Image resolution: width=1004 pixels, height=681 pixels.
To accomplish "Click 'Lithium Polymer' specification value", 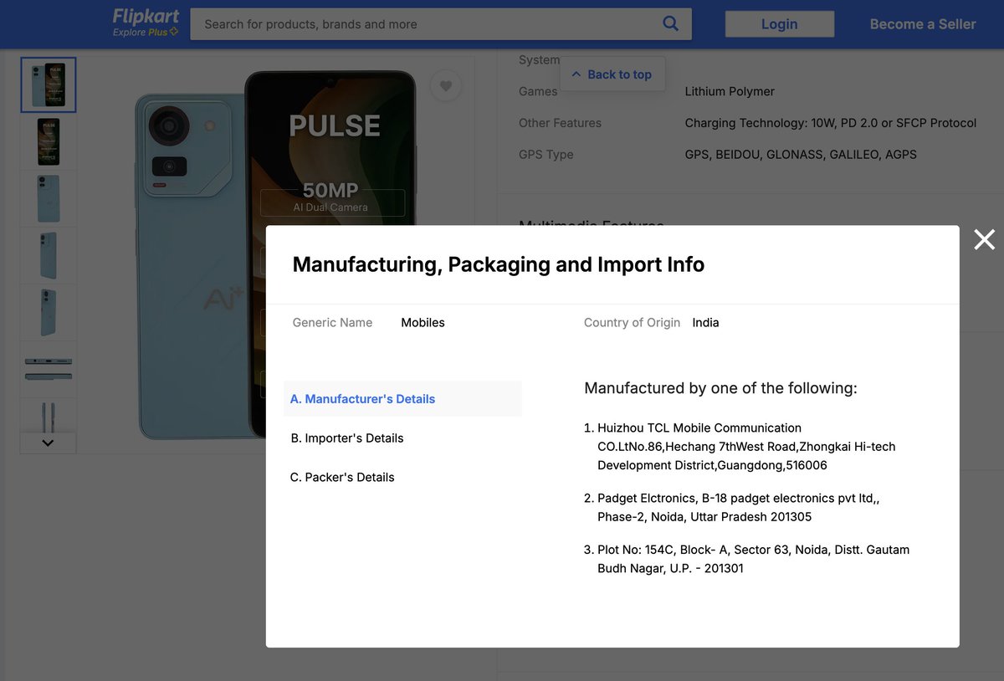I will tap(730, 91).
